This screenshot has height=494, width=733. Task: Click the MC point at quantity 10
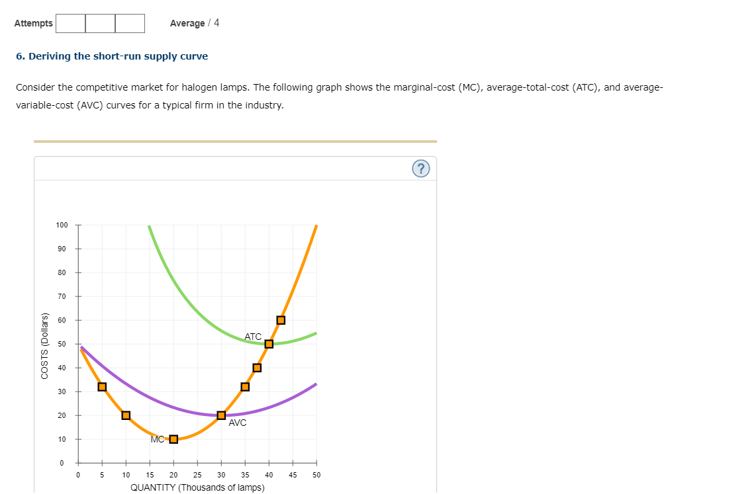[125, 415]
